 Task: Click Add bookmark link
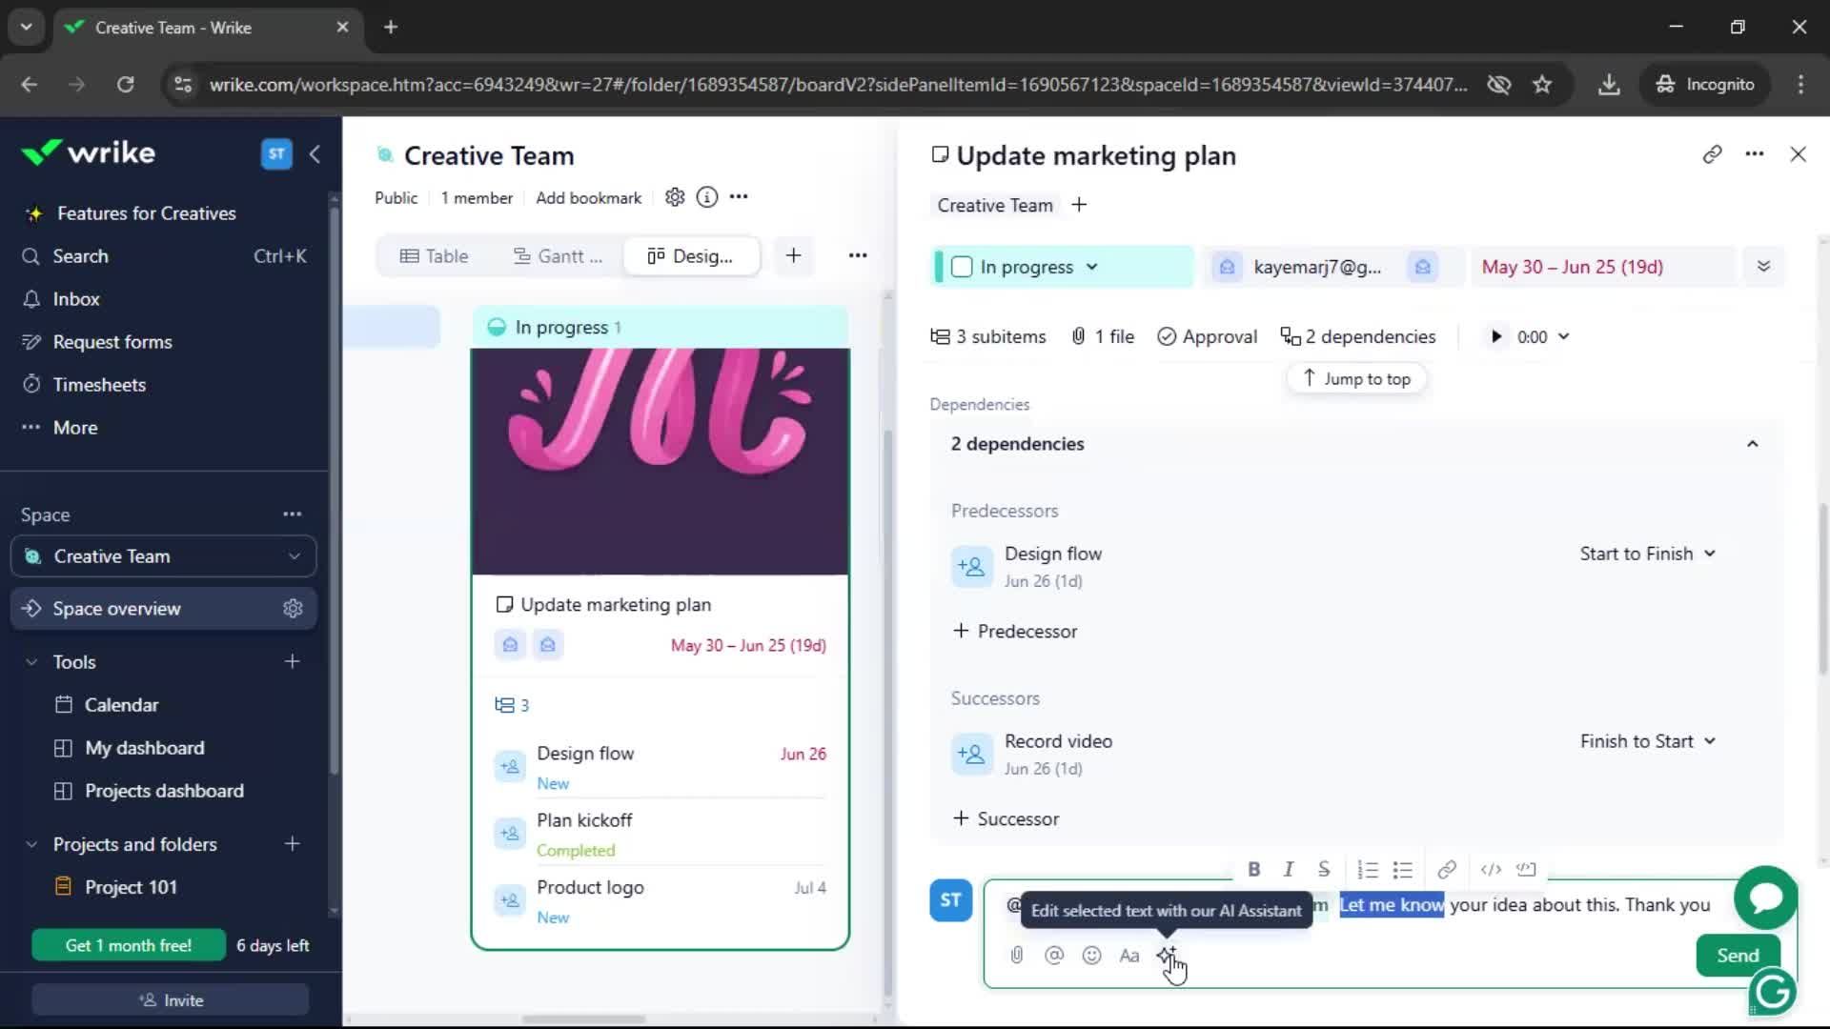pos(588,197)
